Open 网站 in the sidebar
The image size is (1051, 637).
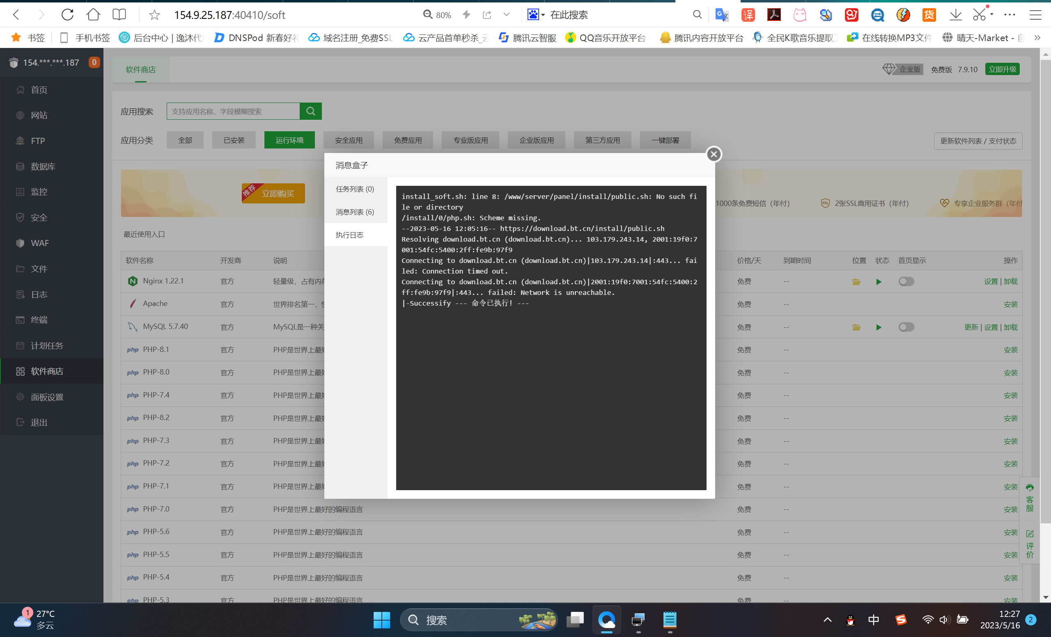(52, 115)
